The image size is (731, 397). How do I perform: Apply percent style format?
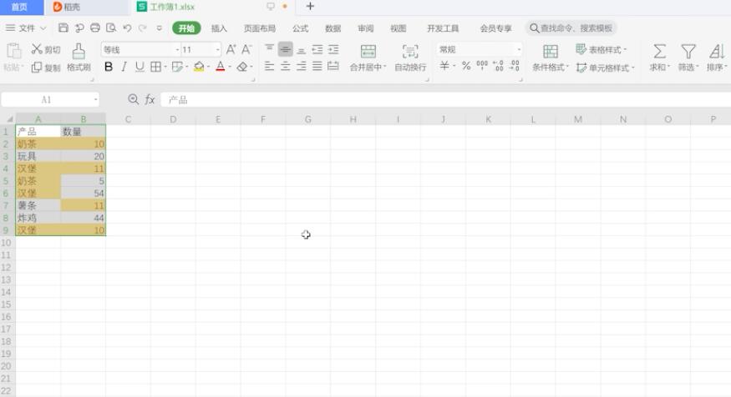tap(465, 66)
